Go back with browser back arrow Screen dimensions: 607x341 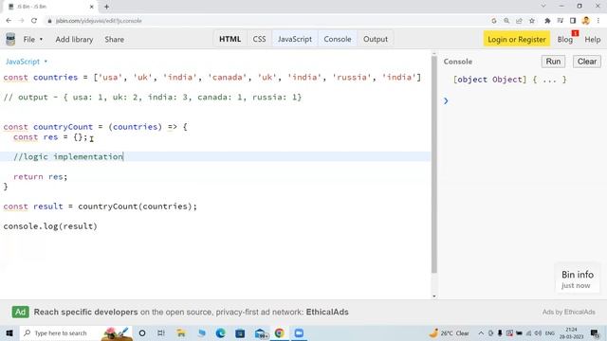pos(9,21)
